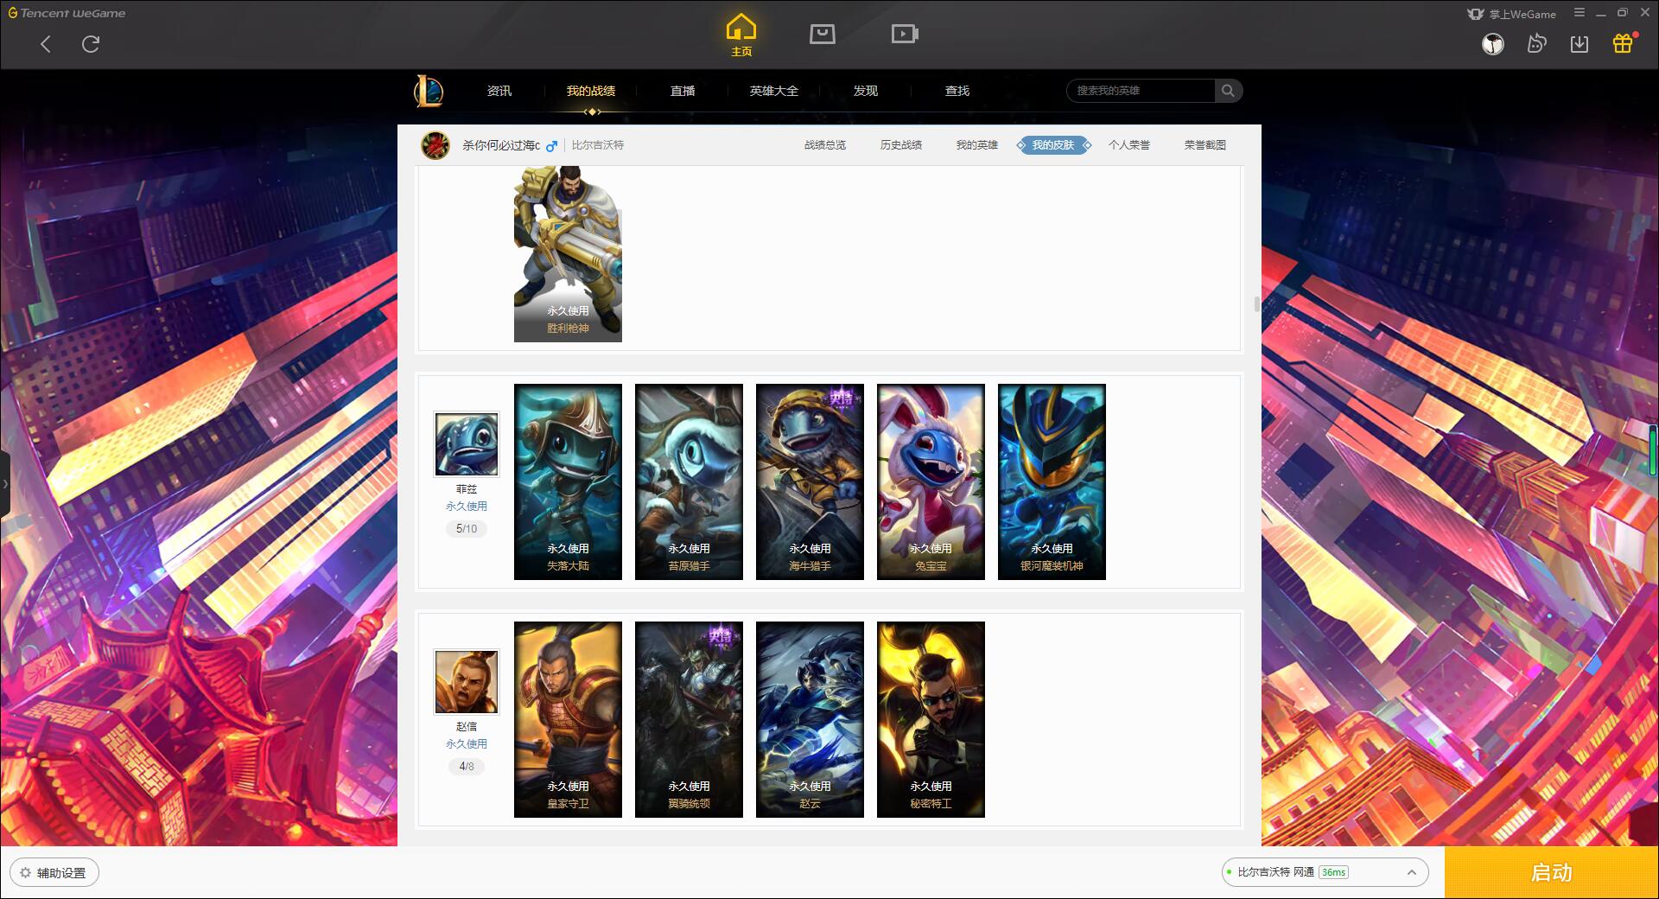
Task: Click the male gender symbol icon
Action: click(x=551, y=145)
